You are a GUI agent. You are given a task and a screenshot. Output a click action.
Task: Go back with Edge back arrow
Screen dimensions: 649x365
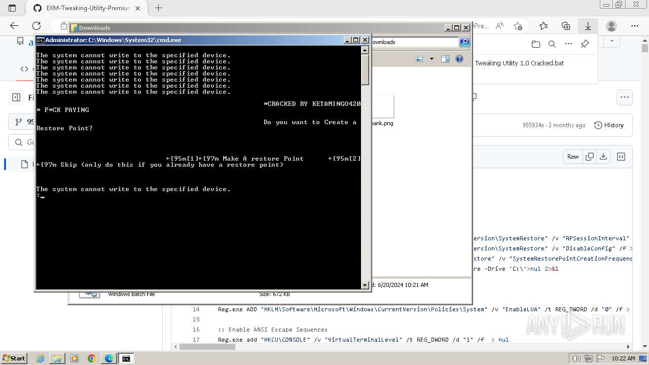[14, 26]
